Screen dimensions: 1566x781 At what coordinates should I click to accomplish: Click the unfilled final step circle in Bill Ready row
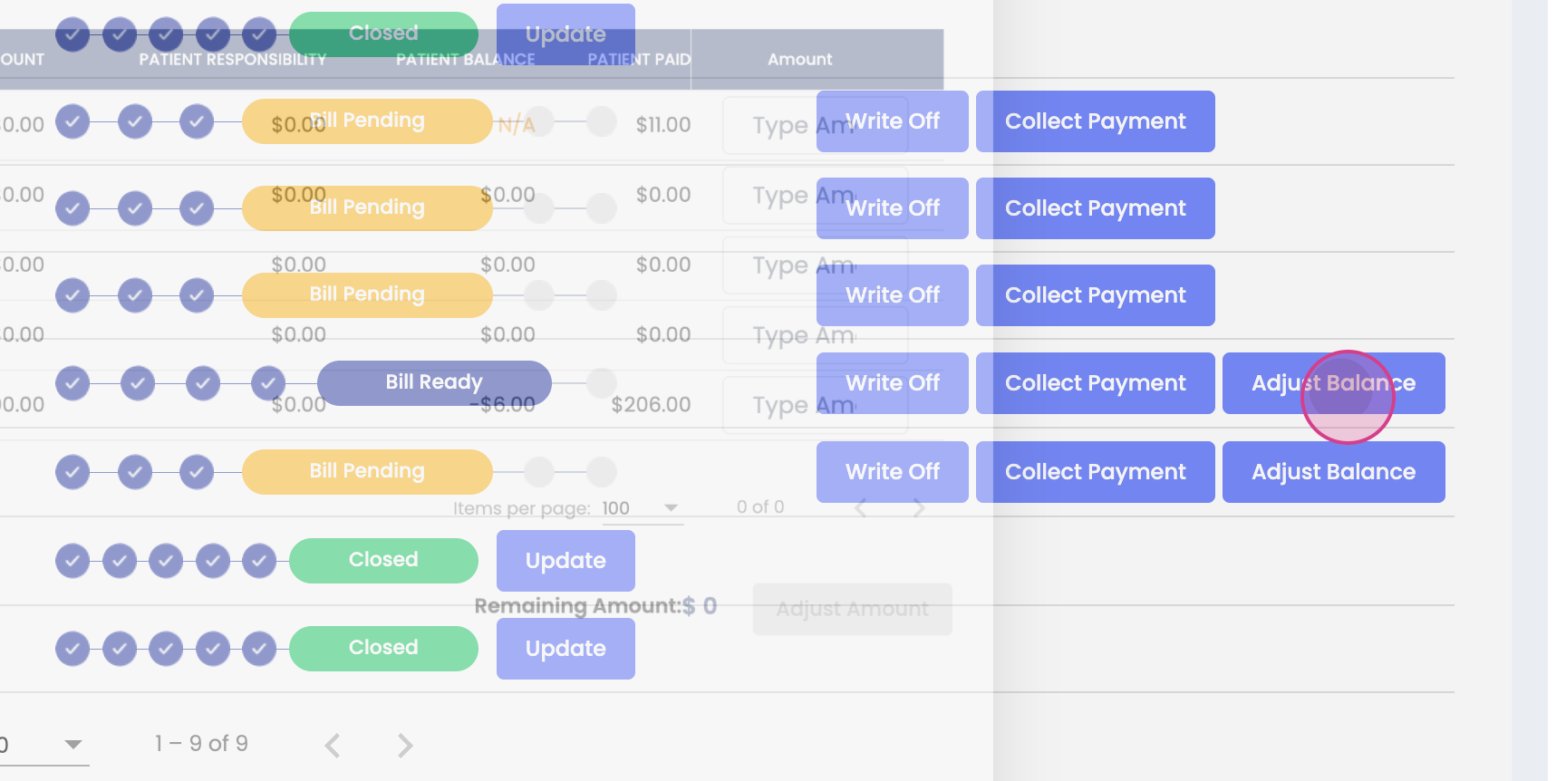(601, 383)
